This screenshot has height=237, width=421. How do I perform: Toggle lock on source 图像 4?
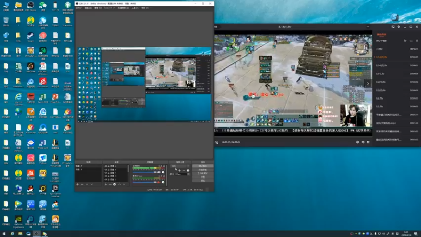point(108,173)
